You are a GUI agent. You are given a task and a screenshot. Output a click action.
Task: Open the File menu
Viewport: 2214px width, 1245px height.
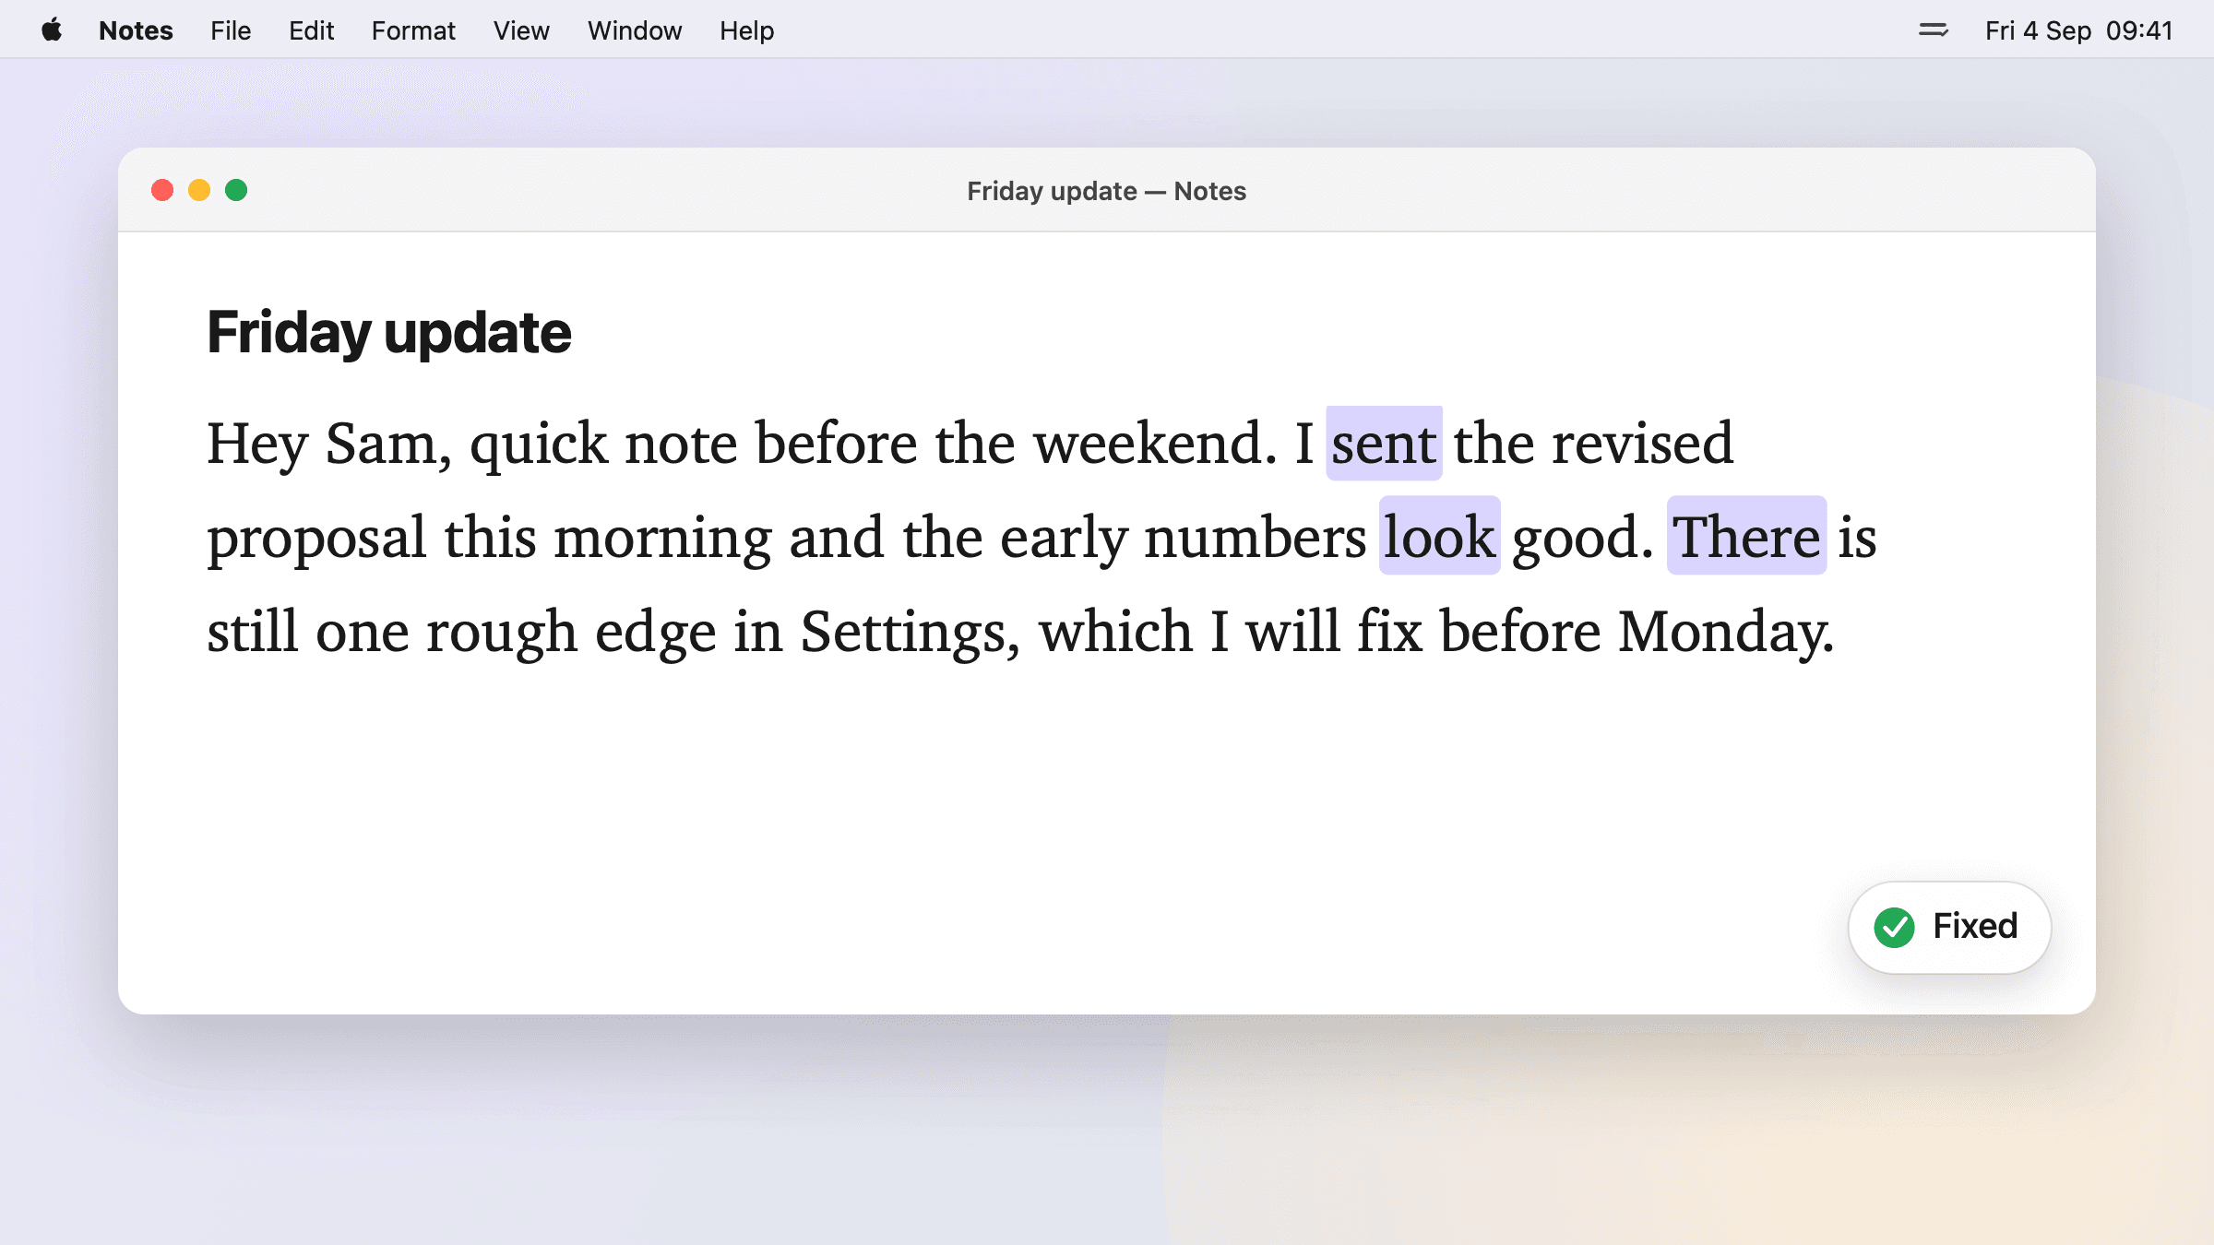tap(231, 30)
